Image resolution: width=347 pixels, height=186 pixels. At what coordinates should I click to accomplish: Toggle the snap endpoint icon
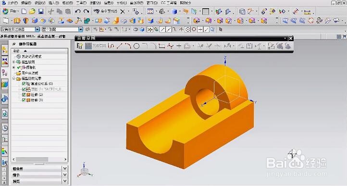[x=162, y=29]
